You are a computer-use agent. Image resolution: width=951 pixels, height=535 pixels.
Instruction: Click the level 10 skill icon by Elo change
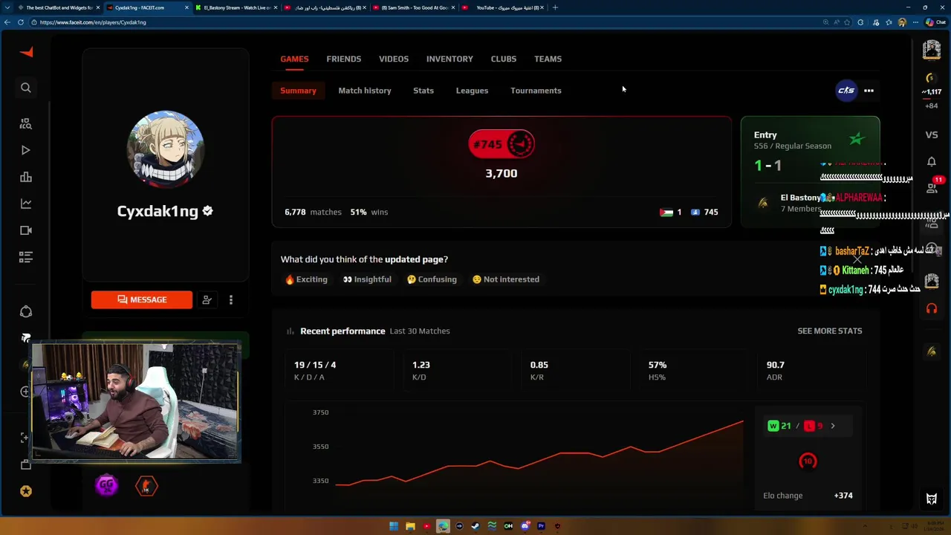tap(808, 461)
